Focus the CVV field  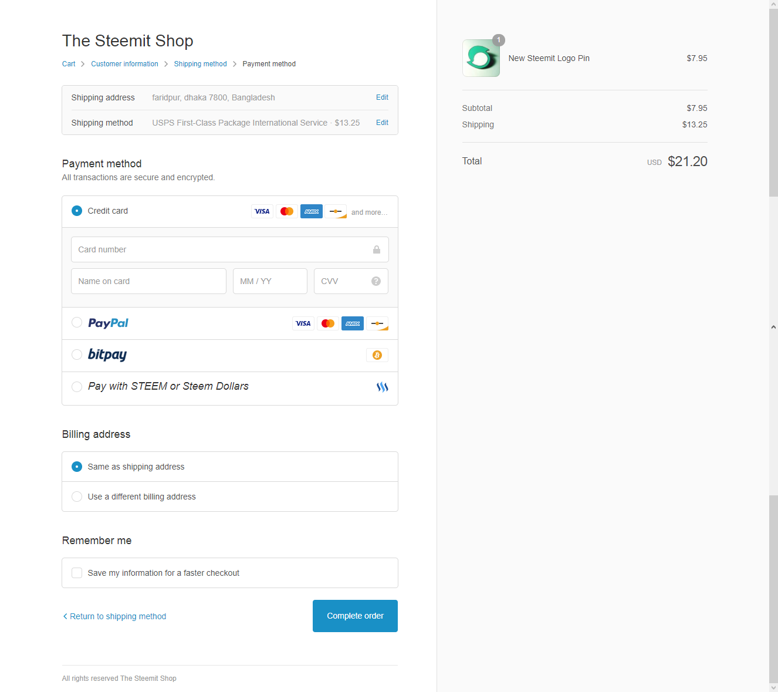click(x=351, y=281)
